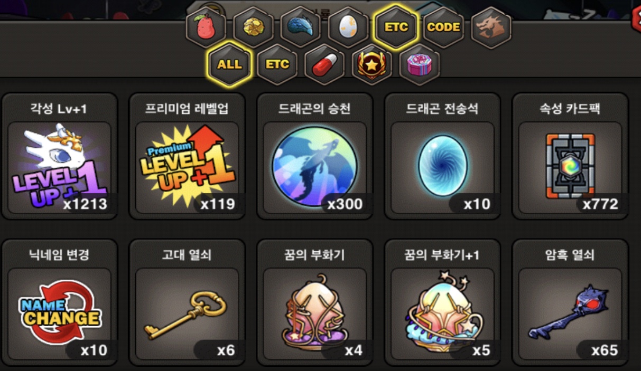Switch to the top ETC tab
This screenshot has width=641, height=371.
[x=396, y=27]
